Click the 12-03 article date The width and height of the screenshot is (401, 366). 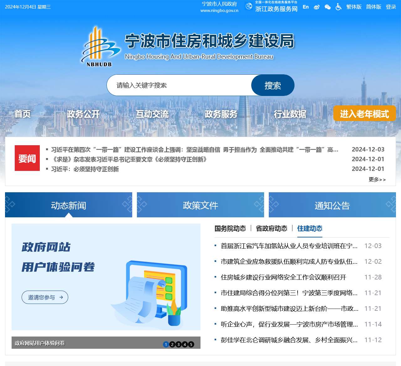coord(373,246)
